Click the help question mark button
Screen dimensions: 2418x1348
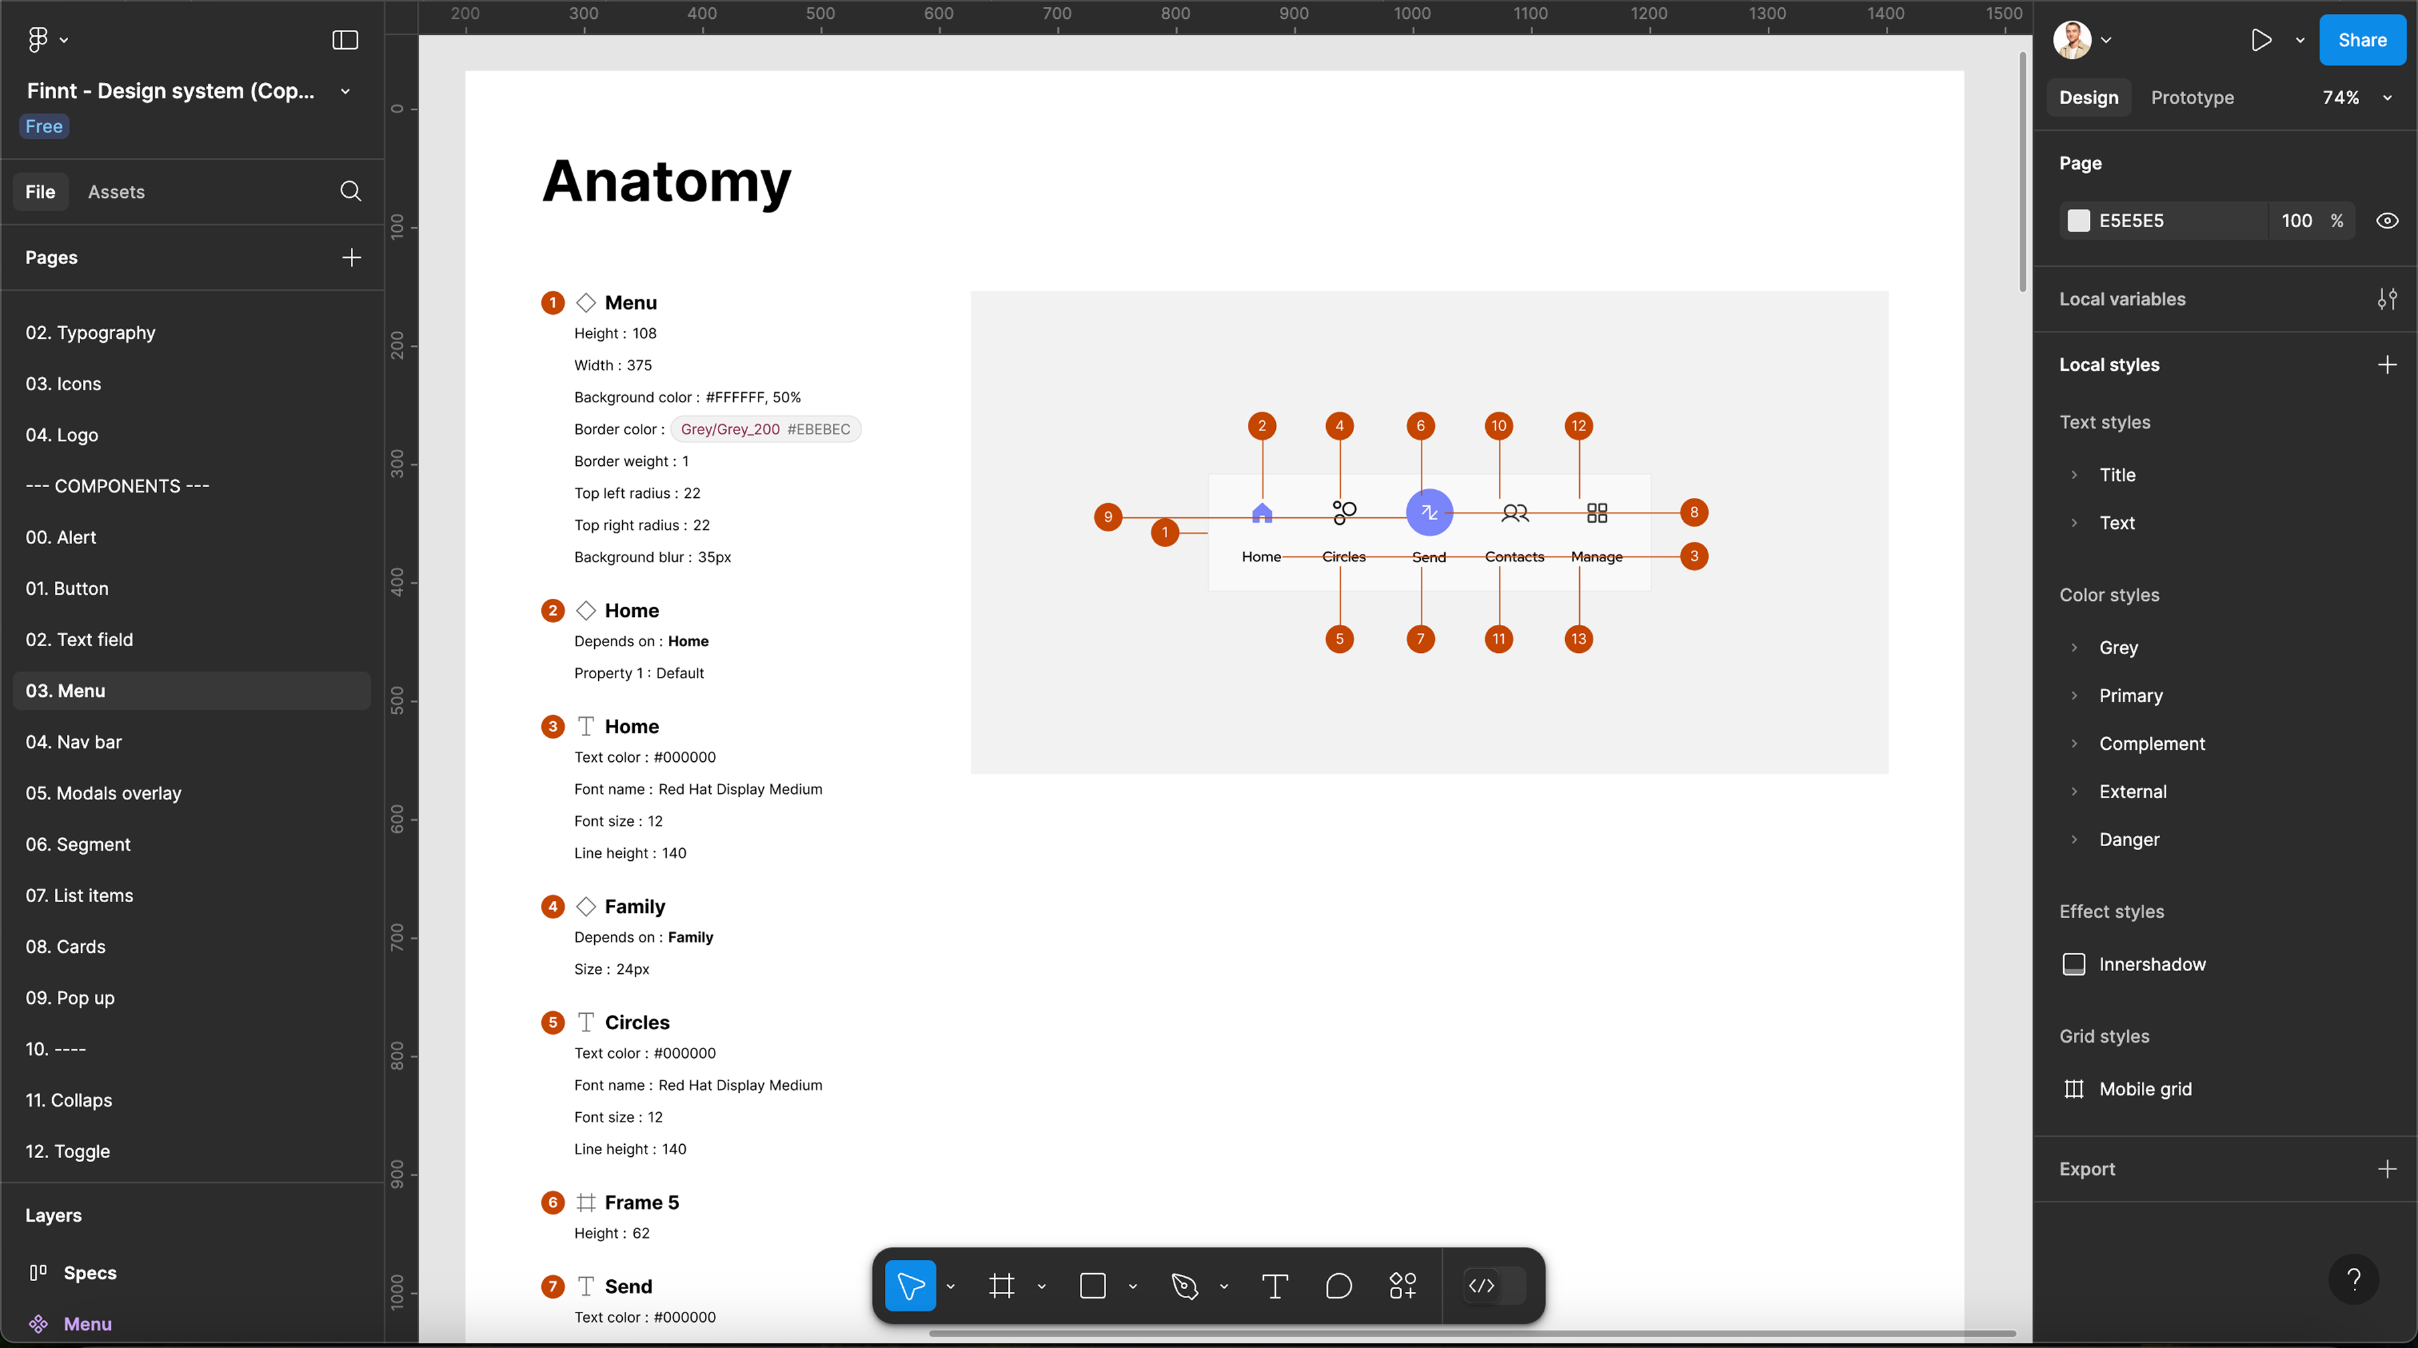pyautogui.click(x=2353, y=1278)
